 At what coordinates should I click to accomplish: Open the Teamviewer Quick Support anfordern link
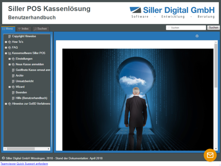pyautogui.click(x=24, y=164)
